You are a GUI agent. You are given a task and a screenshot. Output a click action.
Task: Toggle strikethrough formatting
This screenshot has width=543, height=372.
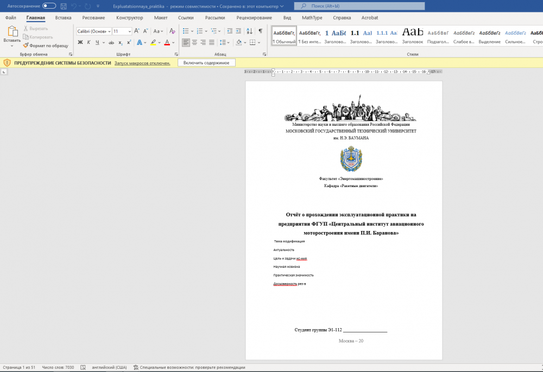111,42
